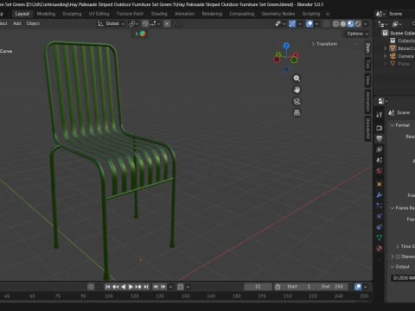Image resolution: width=415 pixels, height=311 pixels.
Task: Click the jump to last frame button
Action: click(146, 287)
